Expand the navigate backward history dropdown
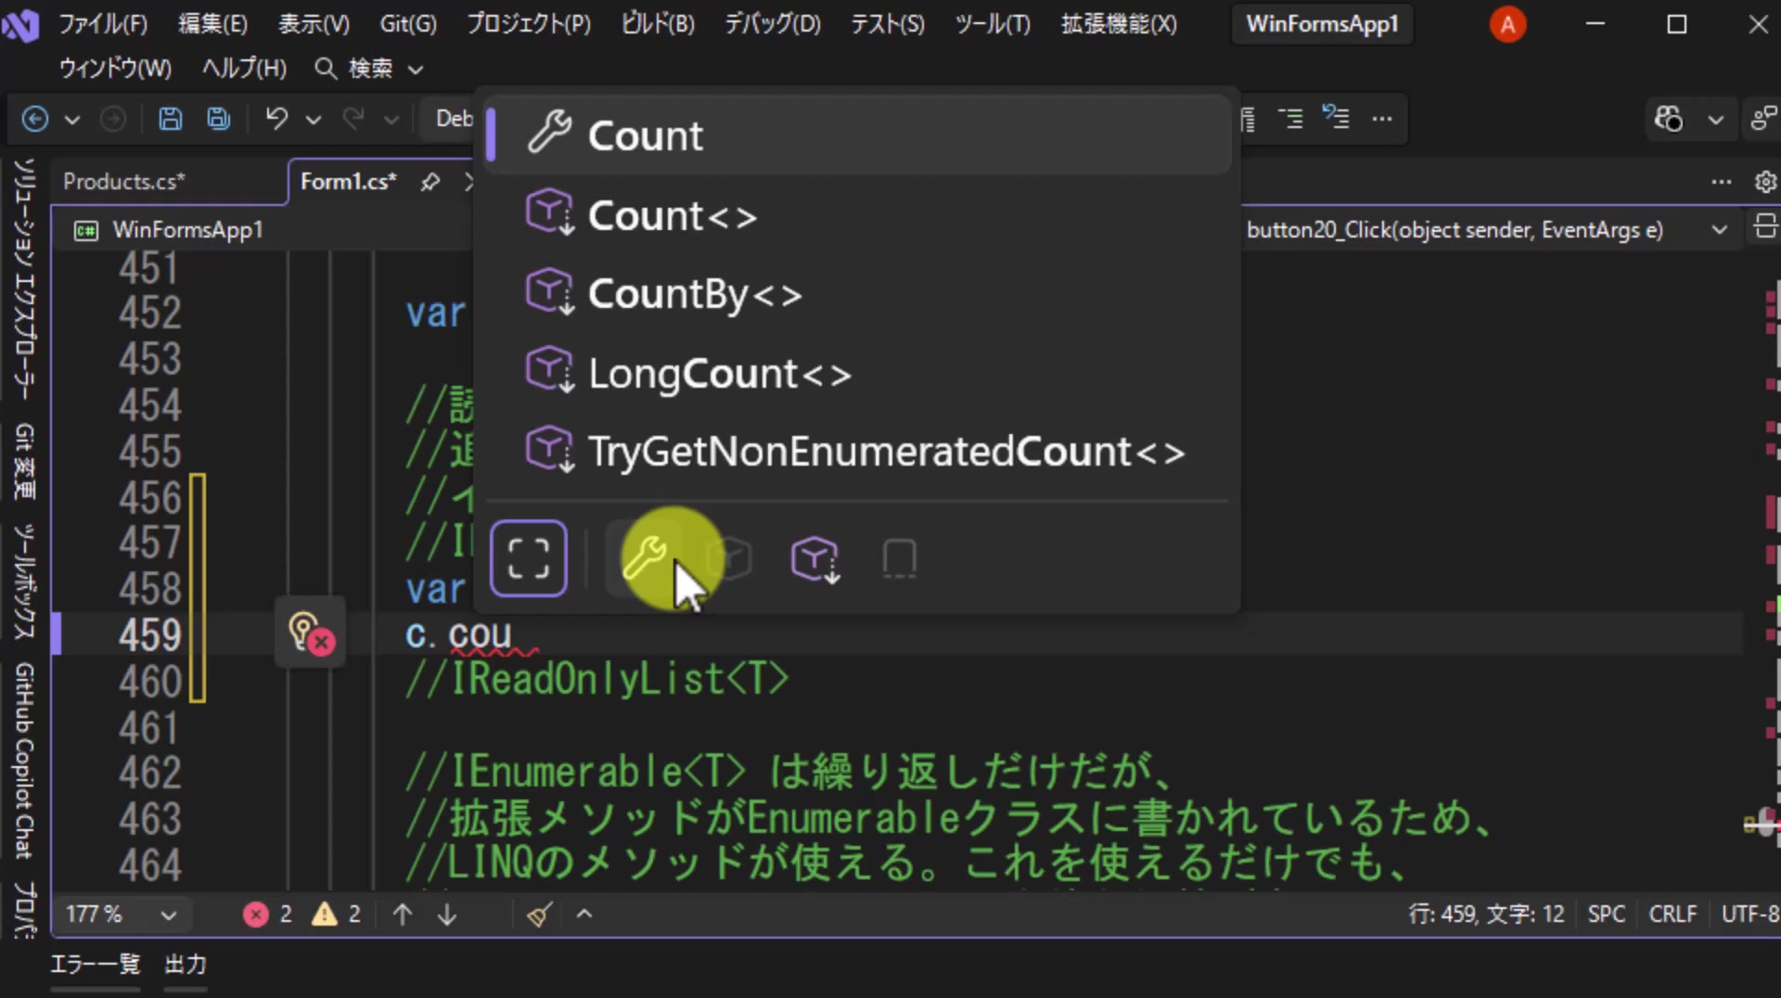This screenshot has height=998, width=1781. click(72, 120)
